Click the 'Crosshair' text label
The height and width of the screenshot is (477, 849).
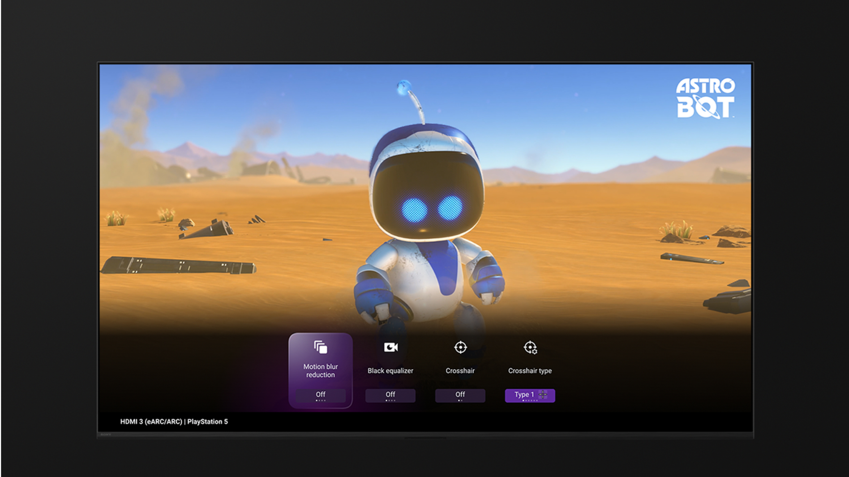(x=460, y=371)
